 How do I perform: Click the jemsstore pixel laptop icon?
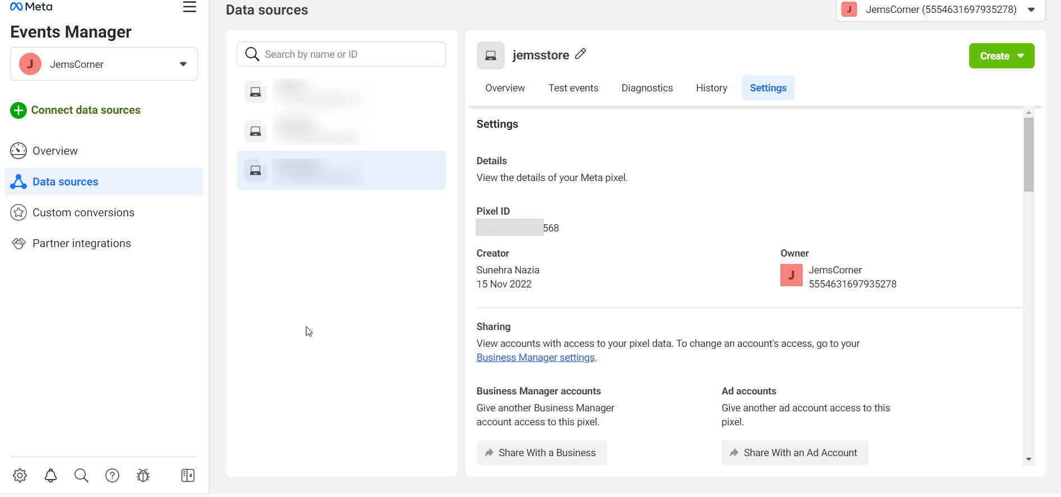pyautogui.click(x=491, y=55)
